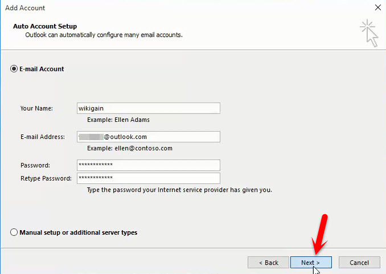Click the 'Retype Password:' label

pos(46,178)
